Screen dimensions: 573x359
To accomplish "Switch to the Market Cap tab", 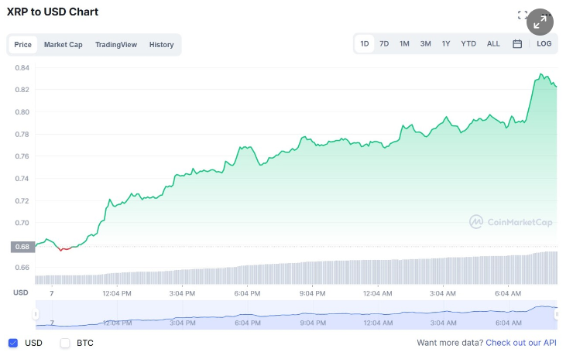I will pyautogui.click(x=63, y=45).
